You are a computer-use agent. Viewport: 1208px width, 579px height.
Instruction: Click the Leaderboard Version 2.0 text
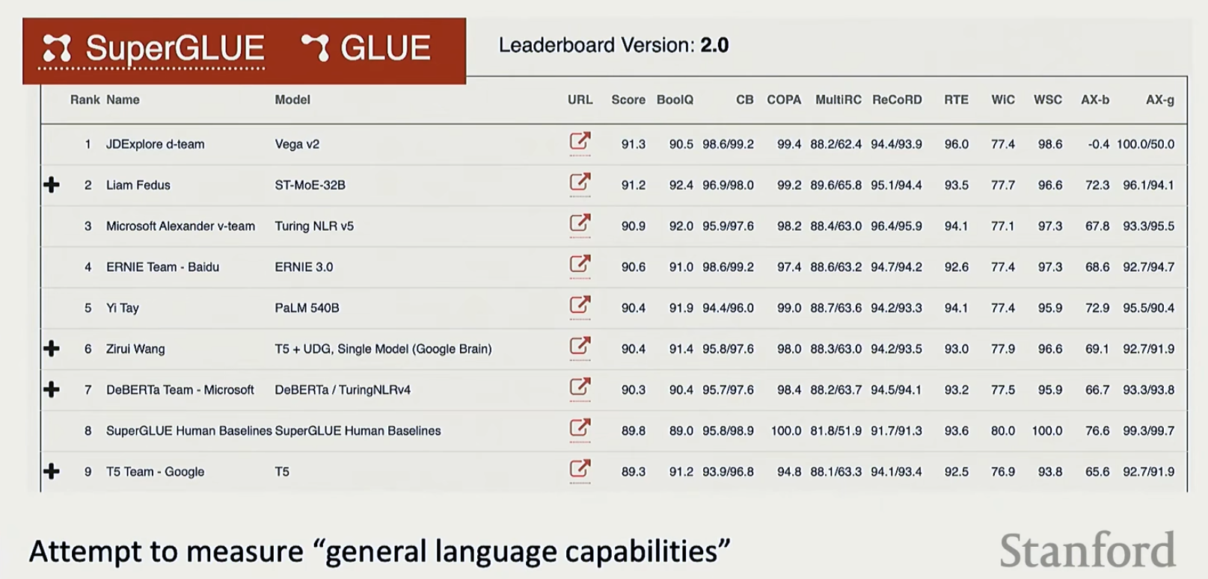point(613,46)
